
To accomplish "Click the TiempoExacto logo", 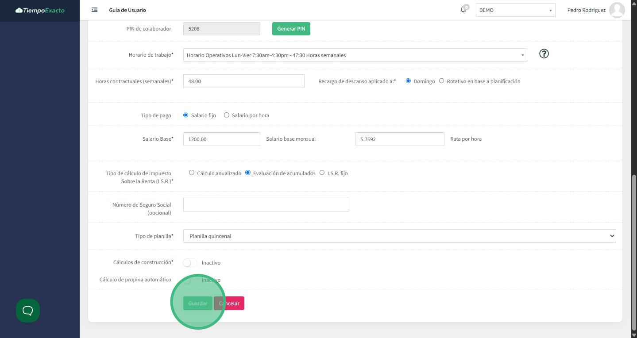I will [40, 10].
